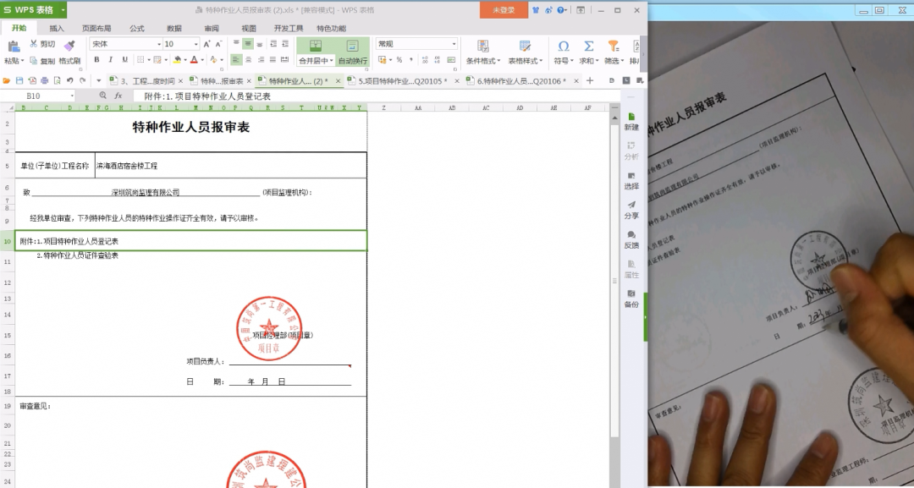This screenshot has width=914, height=488.
Task: Toggle bold formatting (B)
Action: tap(96, 60)
